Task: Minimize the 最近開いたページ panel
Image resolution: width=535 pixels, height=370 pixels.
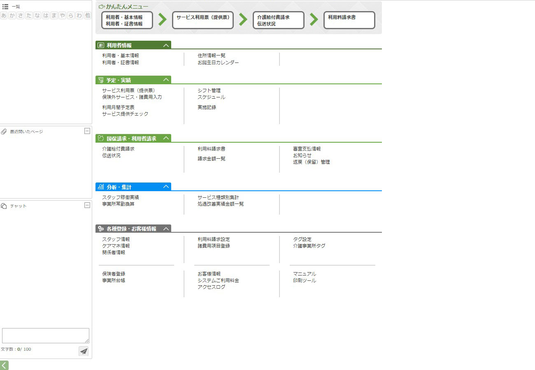Action: (x=87, y=131)
